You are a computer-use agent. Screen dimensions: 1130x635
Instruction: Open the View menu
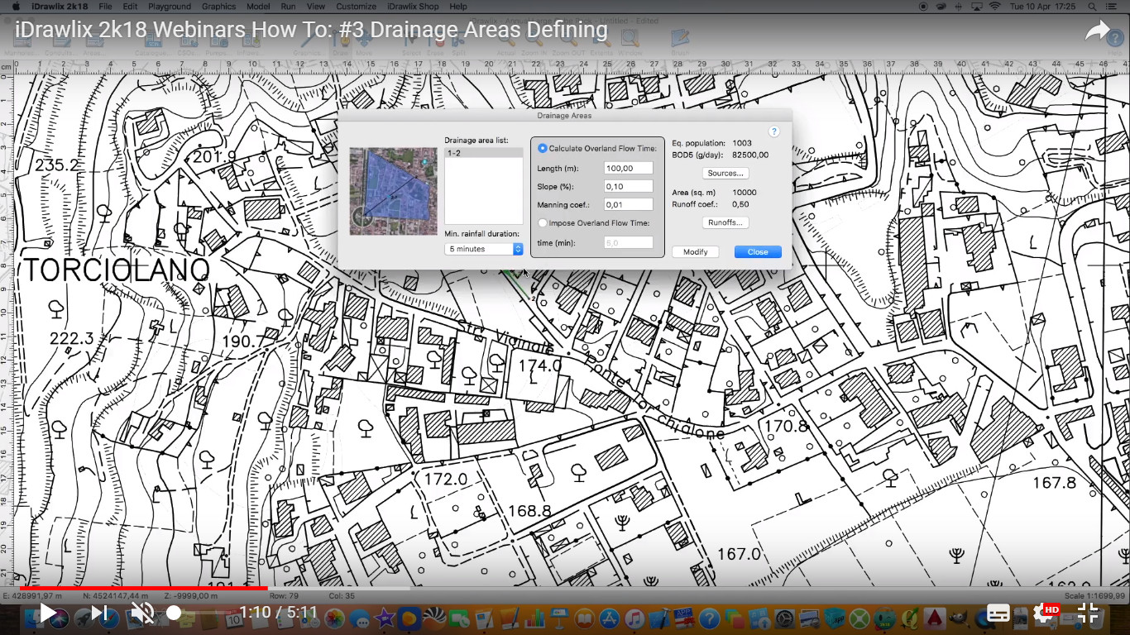click(x=315, y=6)
